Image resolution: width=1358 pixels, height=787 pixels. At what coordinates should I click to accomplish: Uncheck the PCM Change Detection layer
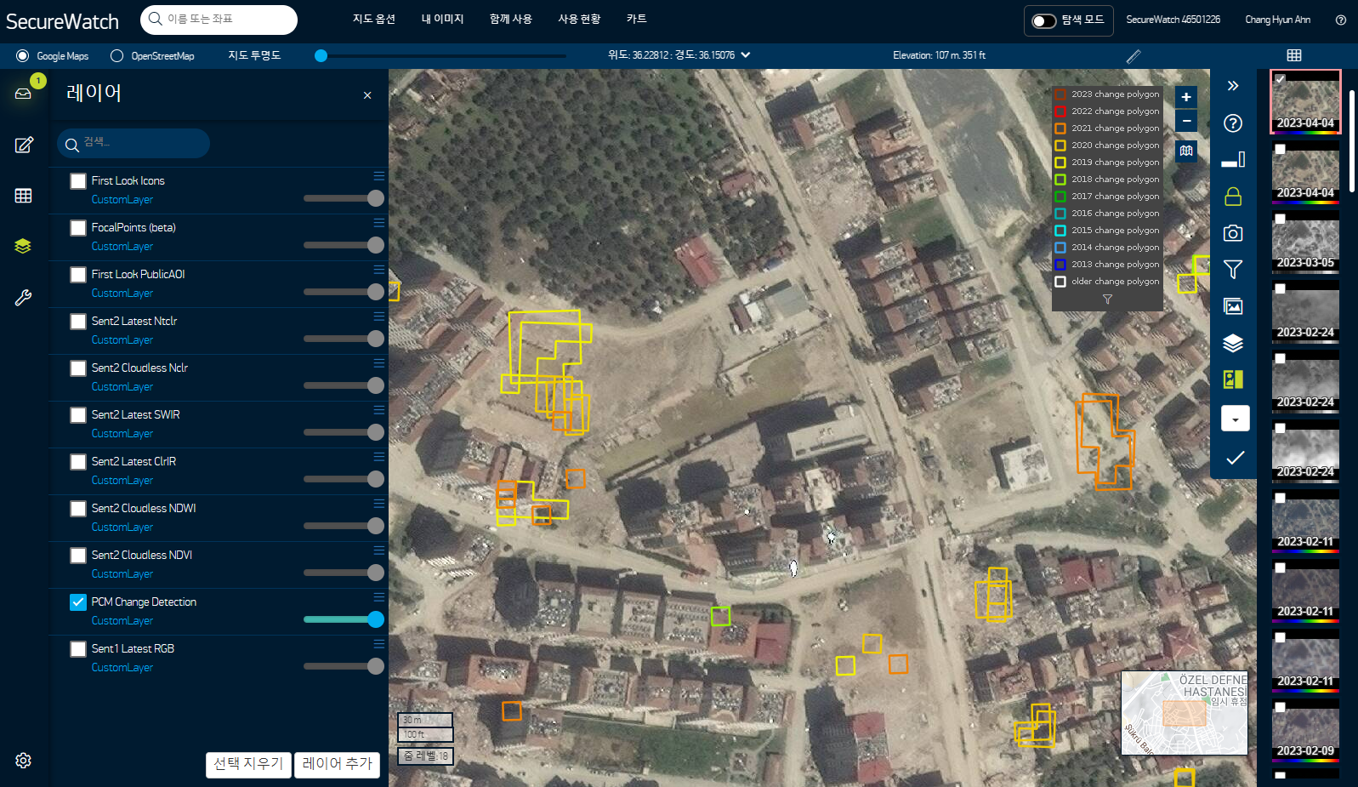(x=78, y=602)
